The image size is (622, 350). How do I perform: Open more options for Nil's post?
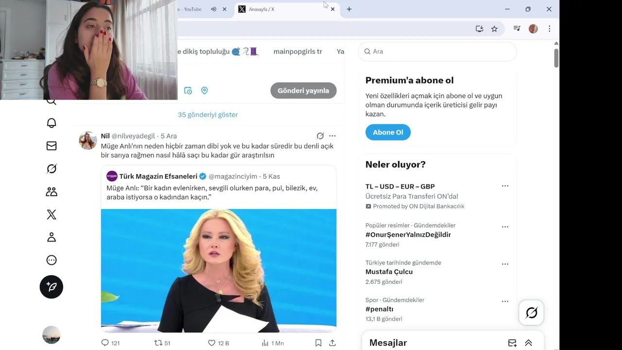(x=332, y=136)
